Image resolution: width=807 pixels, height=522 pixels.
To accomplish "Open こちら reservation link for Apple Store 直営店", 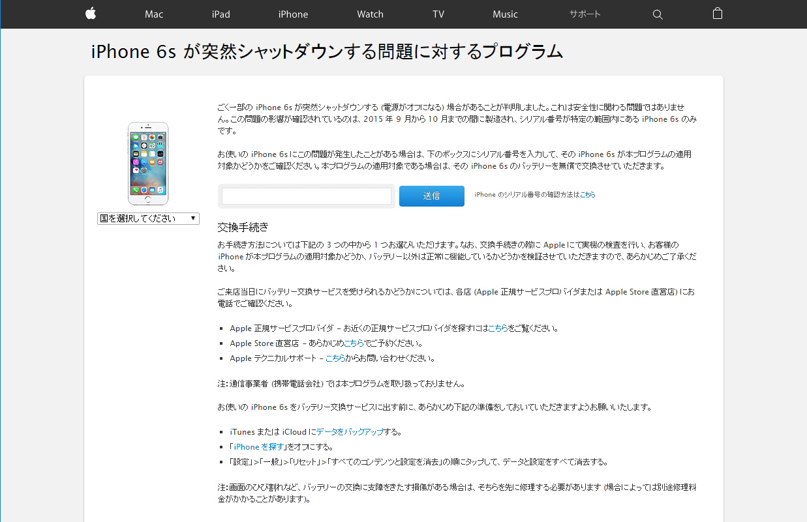I will pyautogui.click(x=354, y=343).
